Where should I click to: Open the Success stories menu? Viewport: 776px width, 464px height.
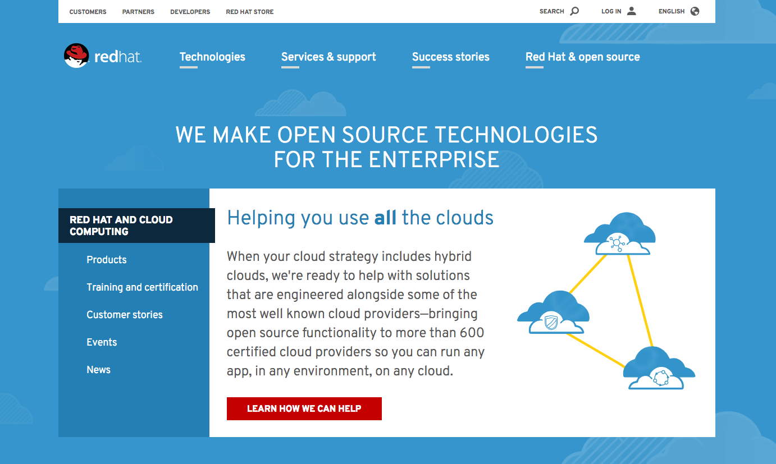(450, 57)
